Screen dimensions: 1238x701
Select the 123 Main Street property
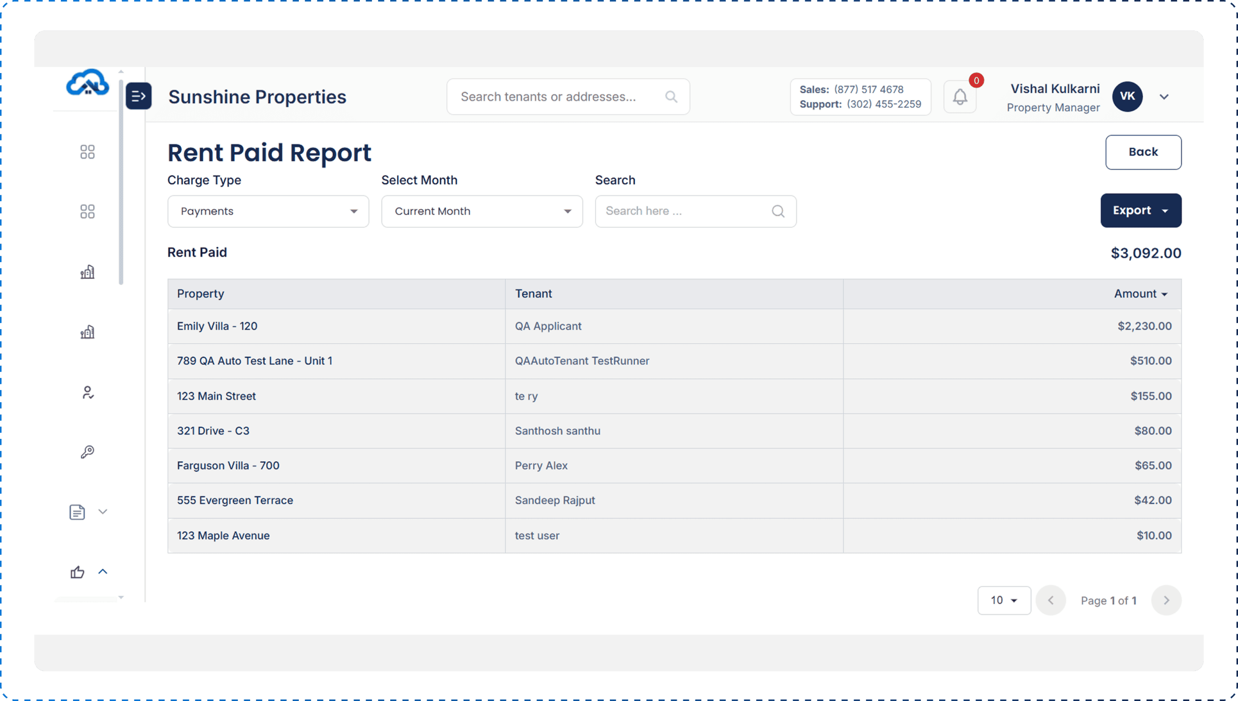[216, 396]
